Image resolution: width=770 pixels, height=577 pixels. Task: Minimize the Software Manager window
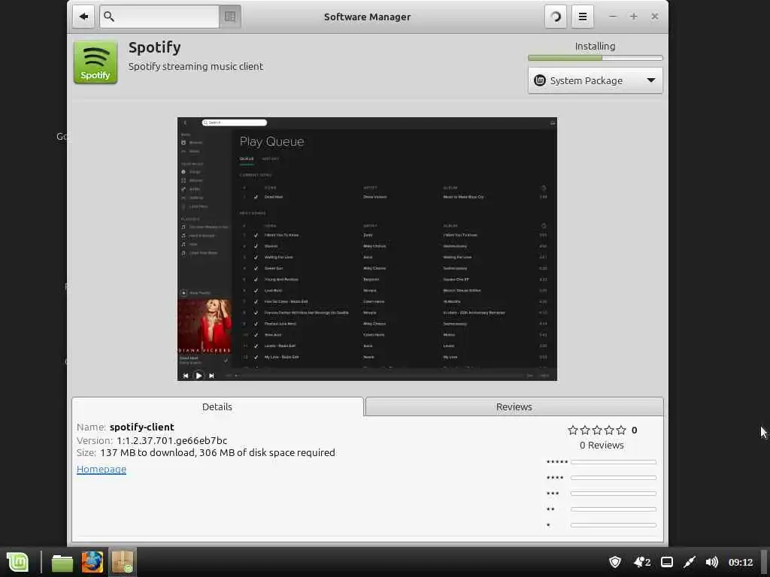point(612,17)
